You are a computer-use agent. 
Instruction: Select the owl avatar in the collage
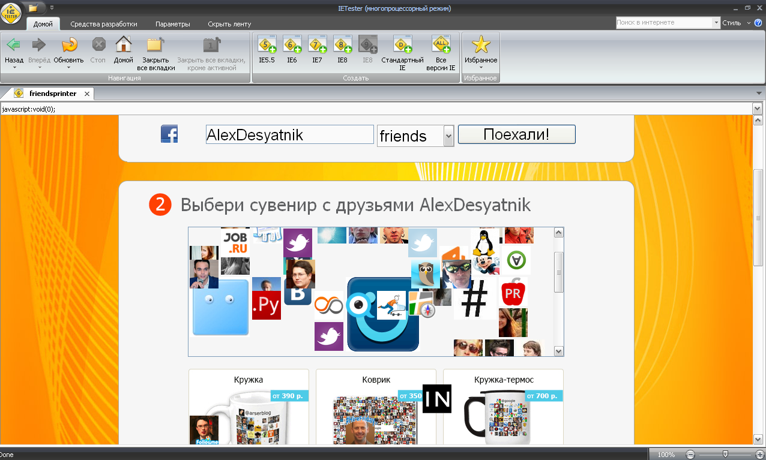pyautogui.click(x=426, y=274)
